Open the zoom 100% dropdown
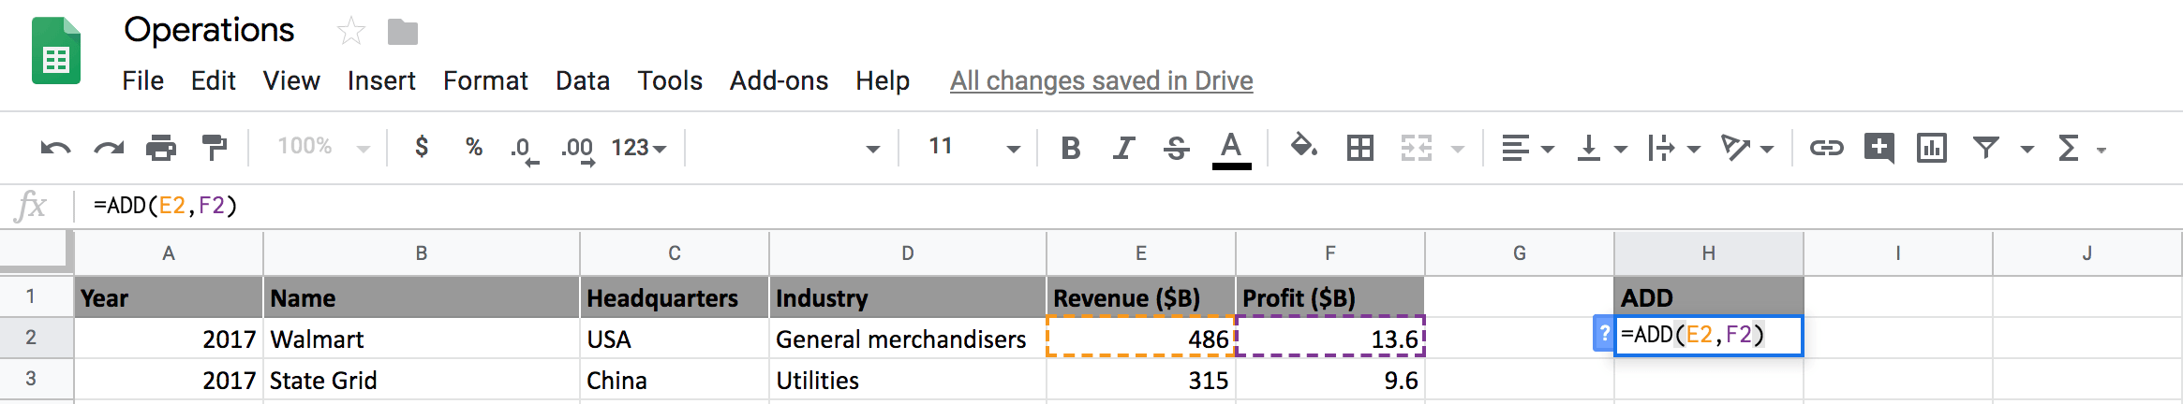2183x404 pixels. click(323, 147)
